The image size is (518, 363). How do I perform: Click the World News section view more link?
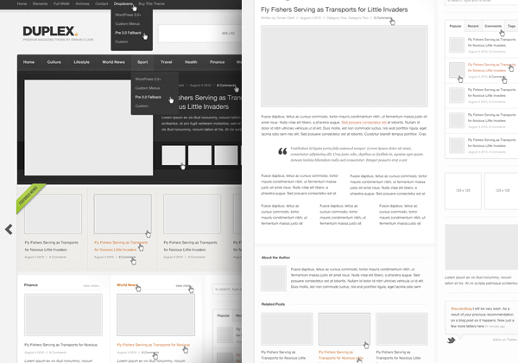pos(184,285)
